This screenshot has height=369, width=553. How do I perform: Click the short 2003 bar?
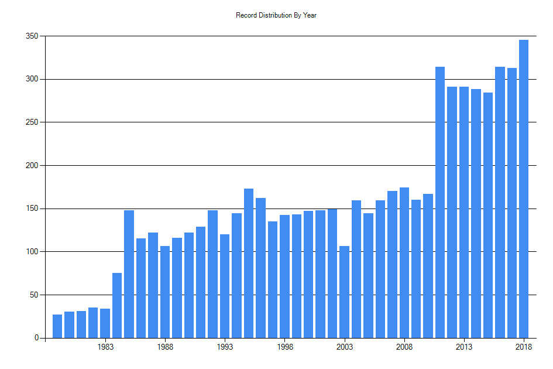pyautogui.click(x=344, y=292)
